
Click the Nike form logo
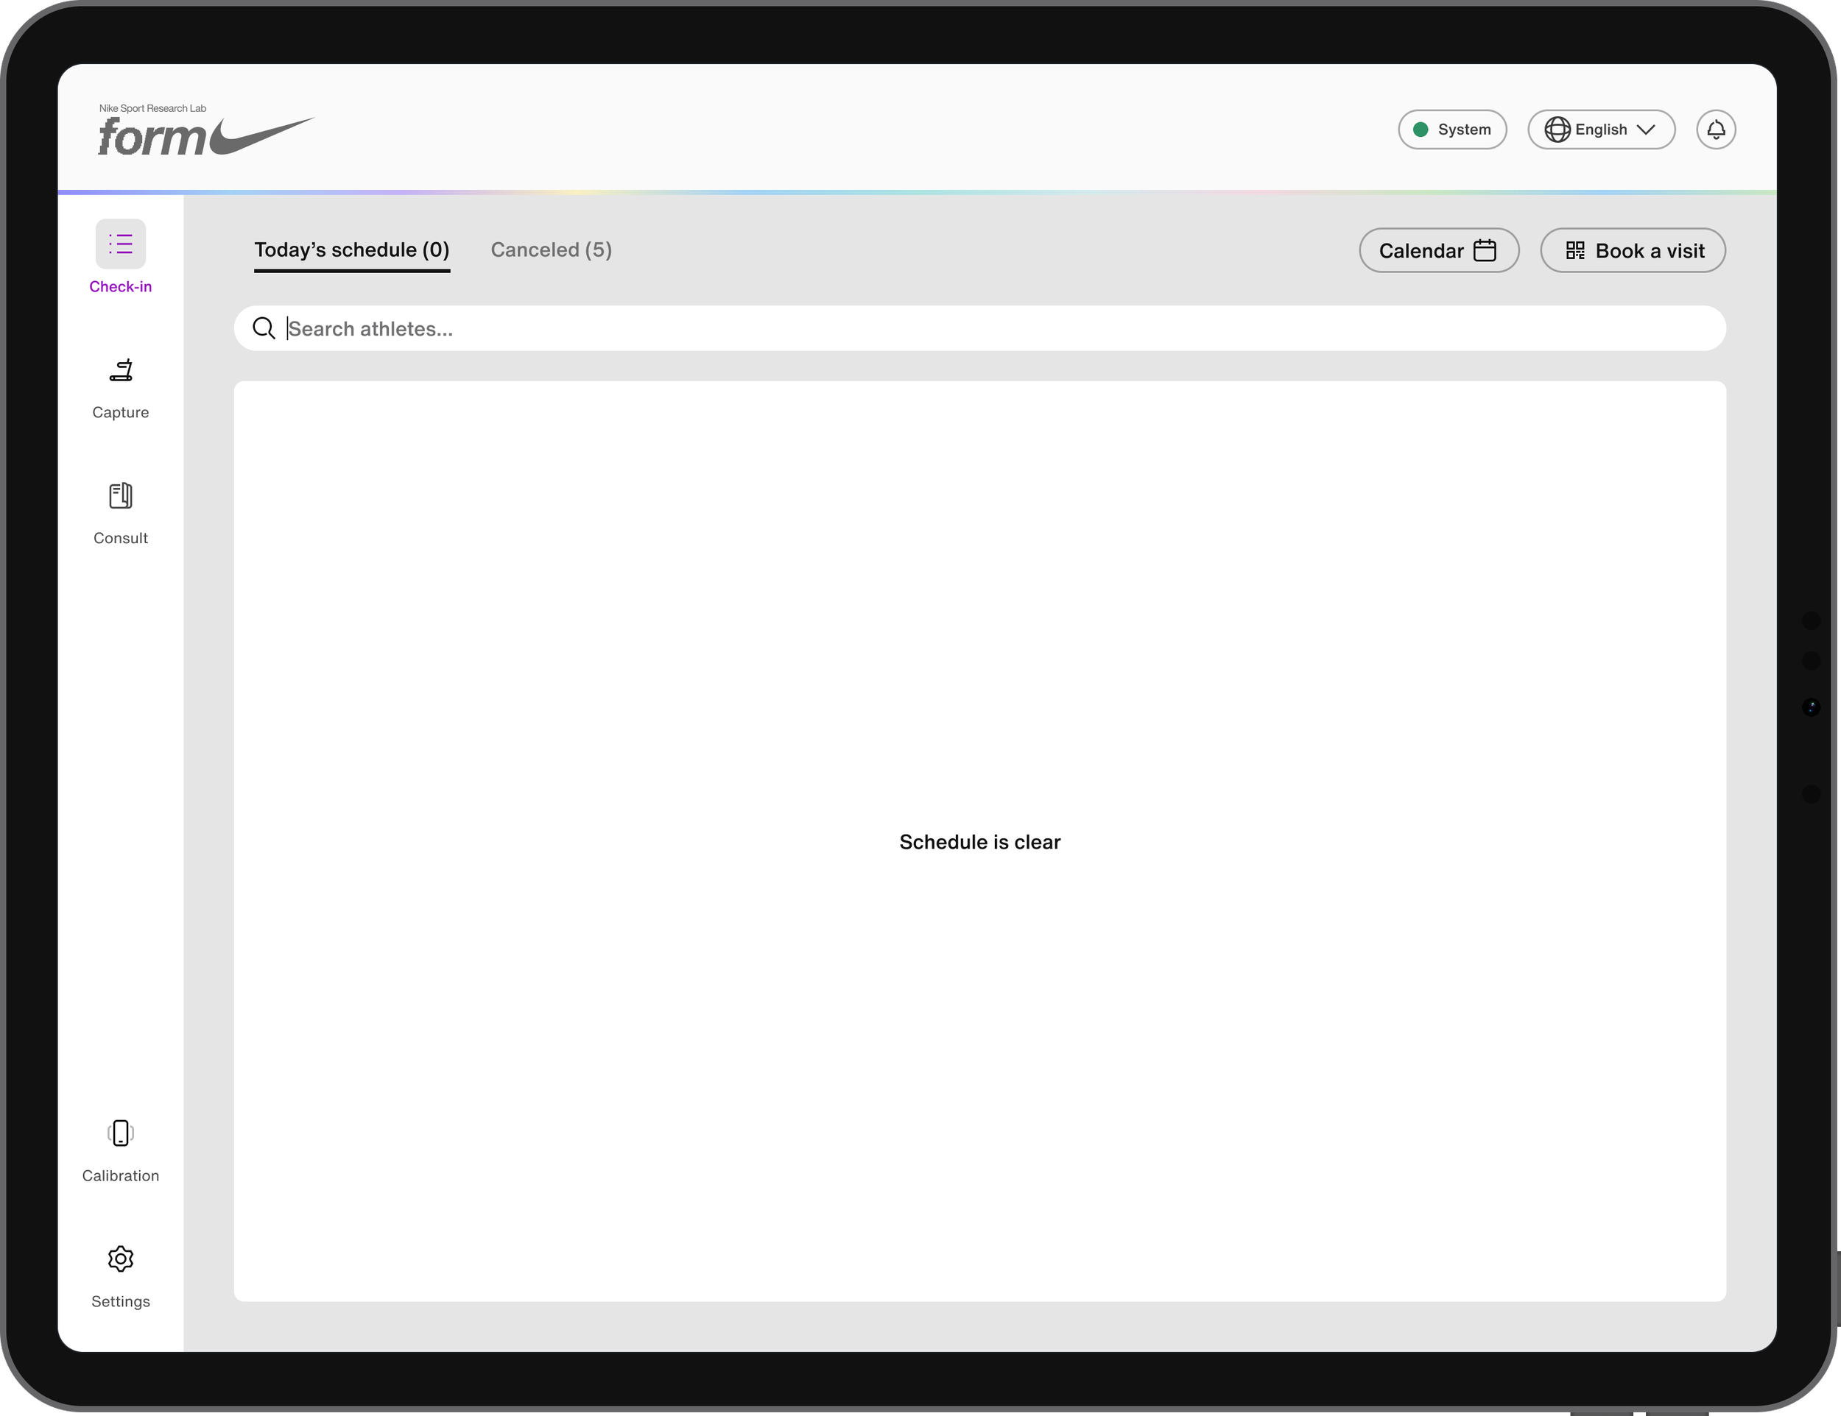[205, 132]
